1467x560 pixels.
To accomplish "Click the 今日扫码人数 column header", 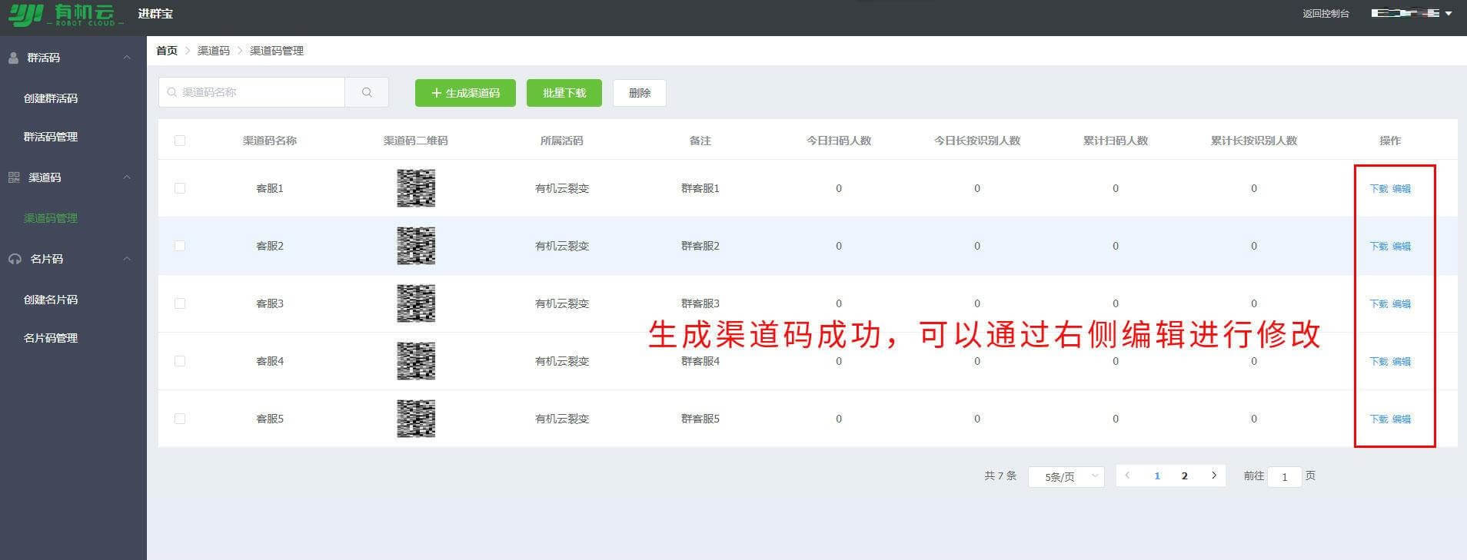I will (x=839, y=141).
